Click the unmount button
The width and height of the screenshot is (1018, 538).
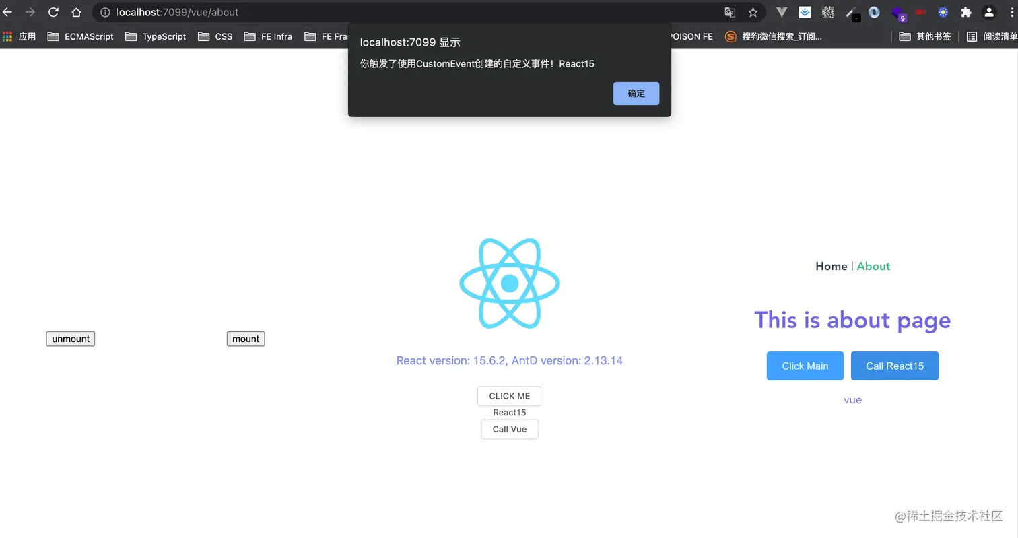(x=71, y=339)
